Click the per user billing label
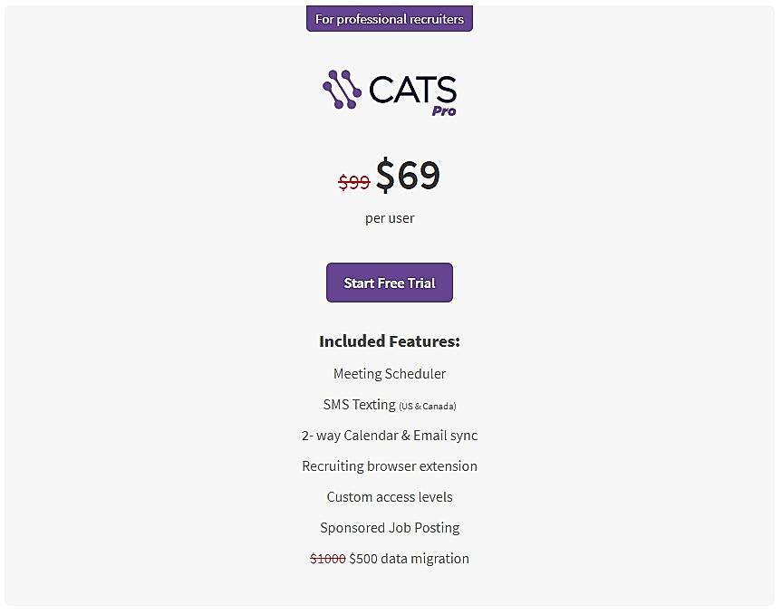Screen dimensions: 782x614 pyautogui.click(x=390, y=217)
